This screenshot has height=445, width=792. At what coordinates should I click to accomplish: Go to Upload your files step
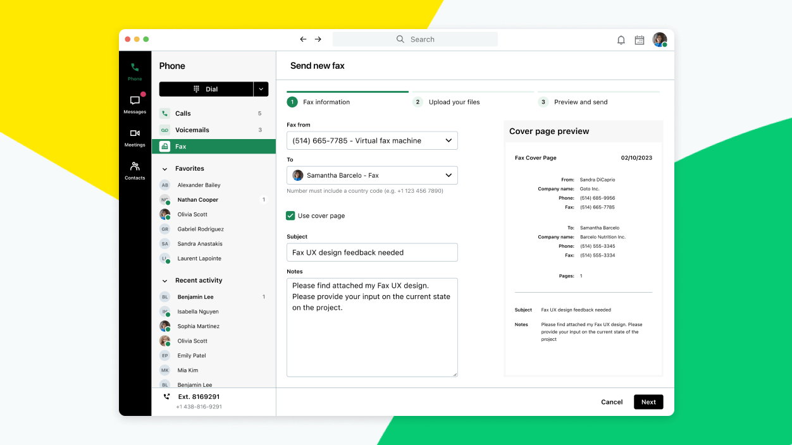(x=454, y=102)
